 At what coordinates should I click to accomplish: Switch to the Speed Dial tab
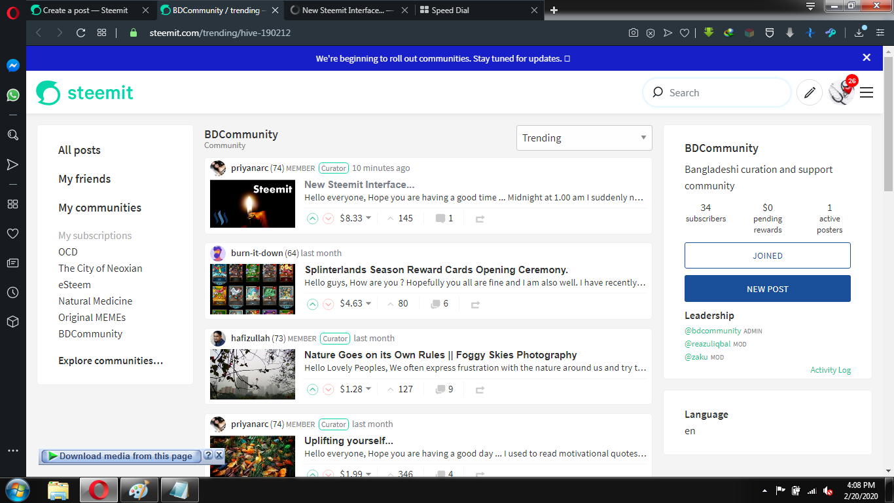478,10
